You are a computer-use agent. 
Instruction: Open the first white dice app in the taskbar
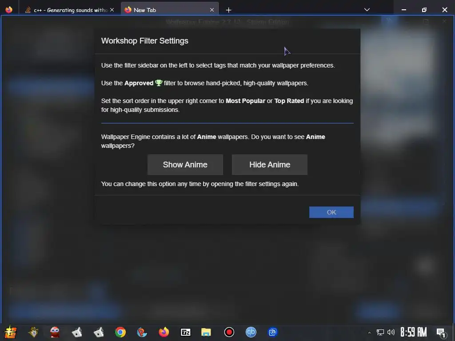[76, 332]
